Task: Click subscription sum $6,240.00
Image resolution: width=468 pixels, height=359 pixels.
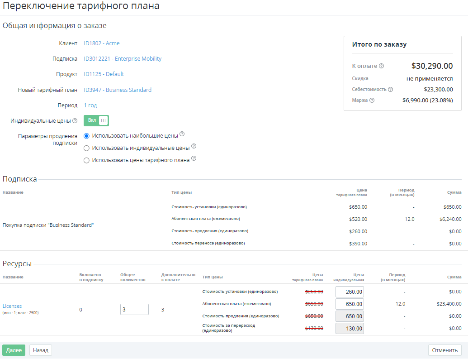Action: click(450, 220)
